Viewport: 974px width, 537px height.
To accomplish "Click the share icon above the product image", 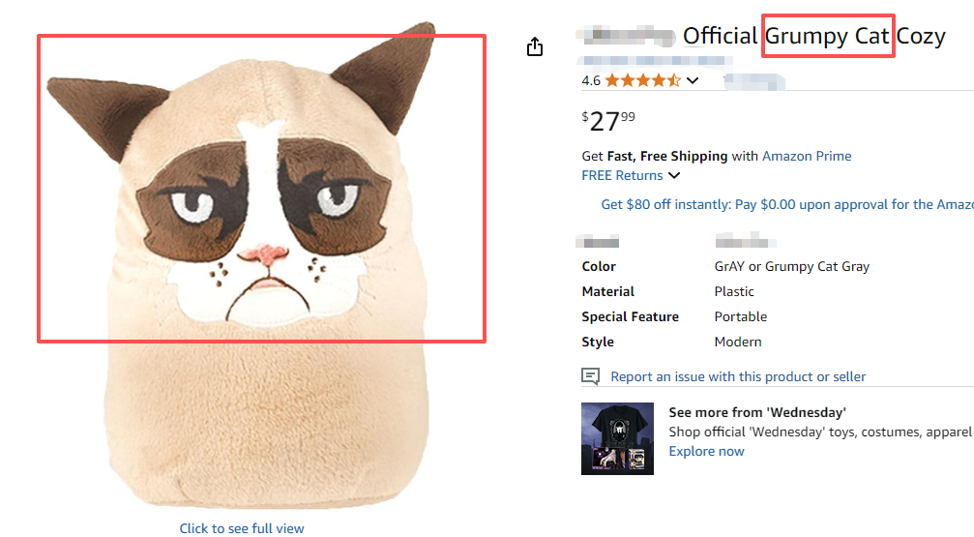I will 535,46.
